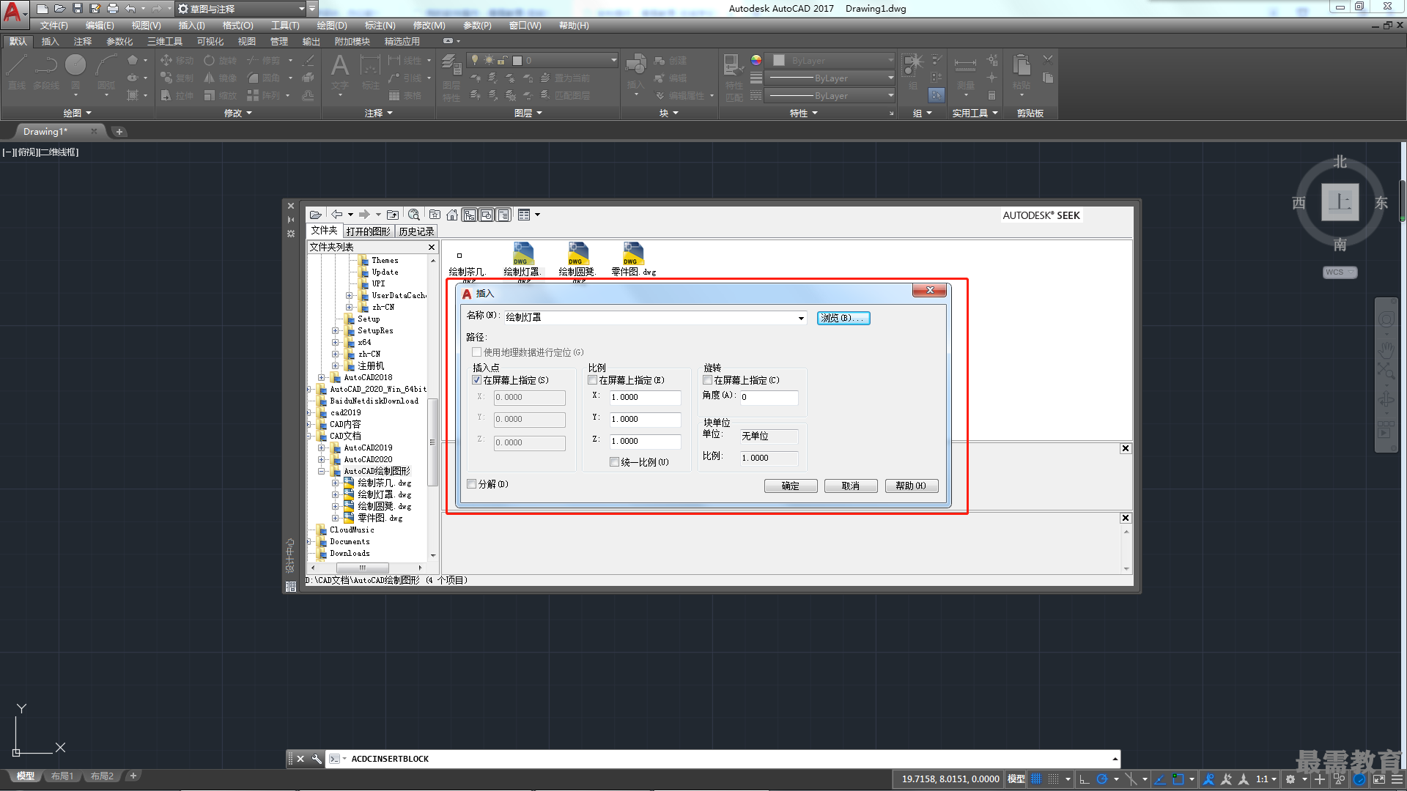1407x791 pixels.
Task: Toggle the description pane icon in Design Center
Action: click(x=503, y=215)
